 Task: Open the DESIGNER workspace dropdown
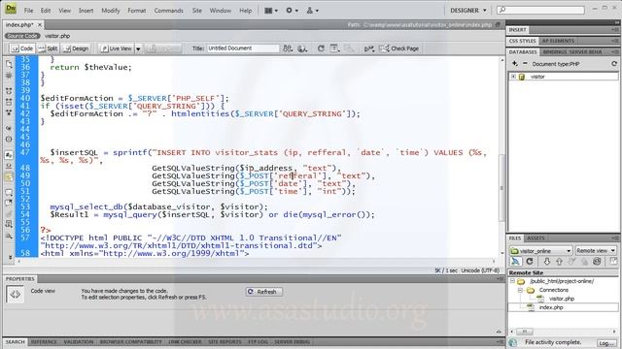468,11
